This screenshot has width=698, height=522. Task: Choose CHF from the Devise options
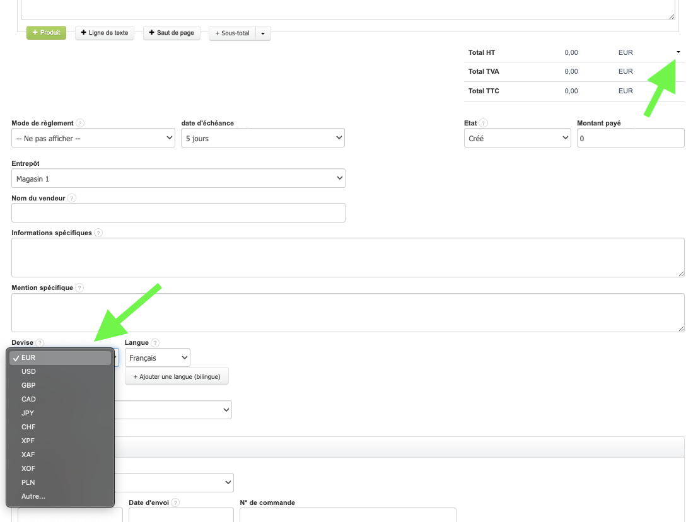tap(28, 427)
